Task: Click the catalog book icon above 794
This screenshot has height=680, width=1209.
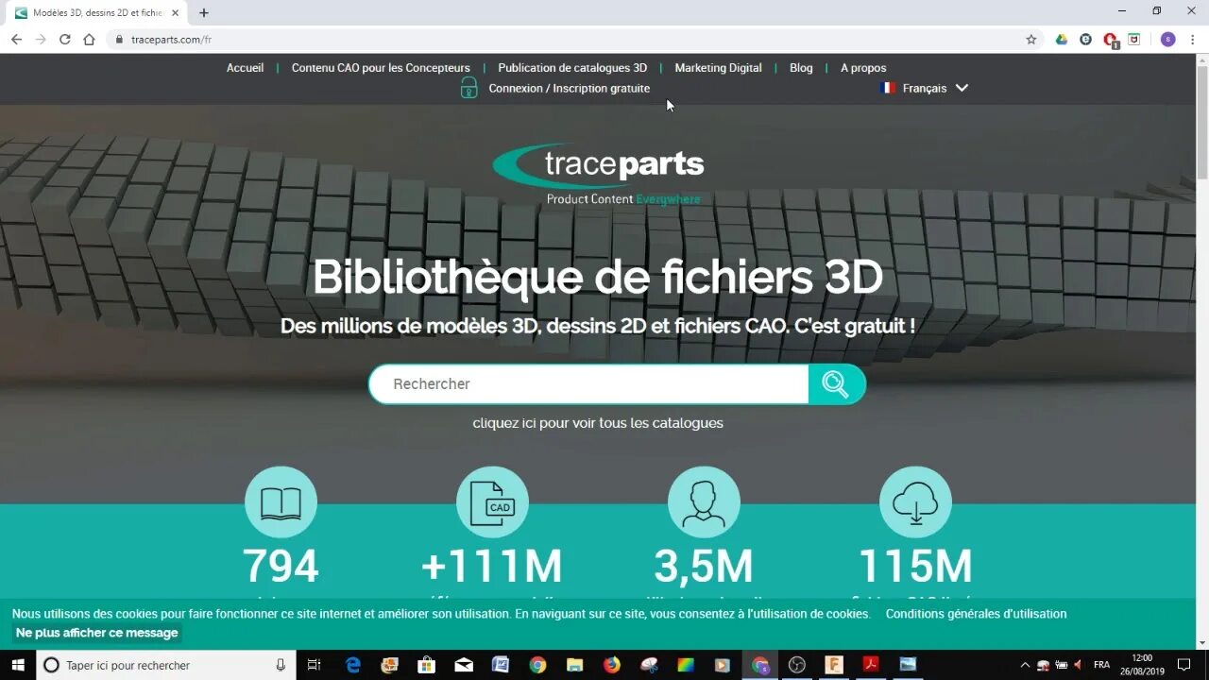Action: (x=281, y=502)
